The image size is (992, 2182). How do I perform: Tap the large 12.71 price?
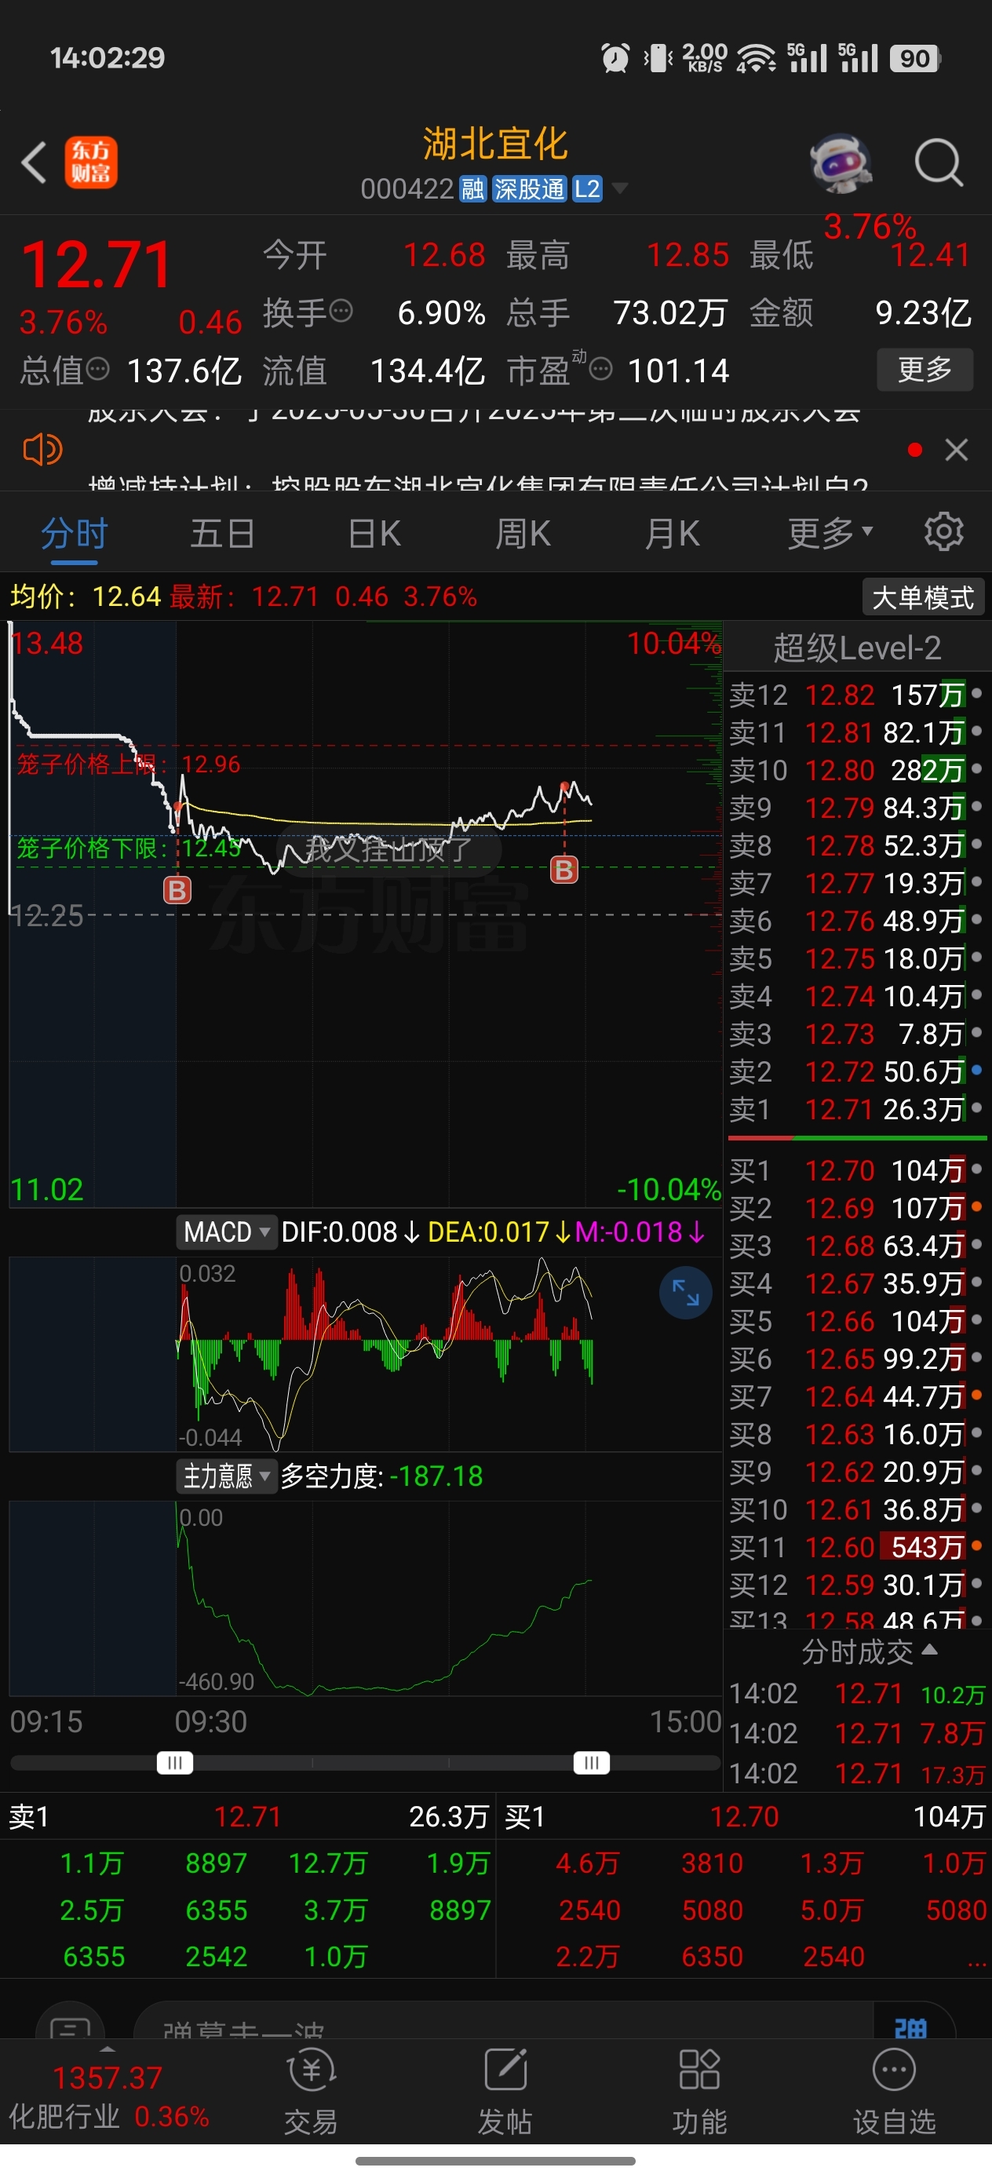pyautogui.click(x=96, y=265)
